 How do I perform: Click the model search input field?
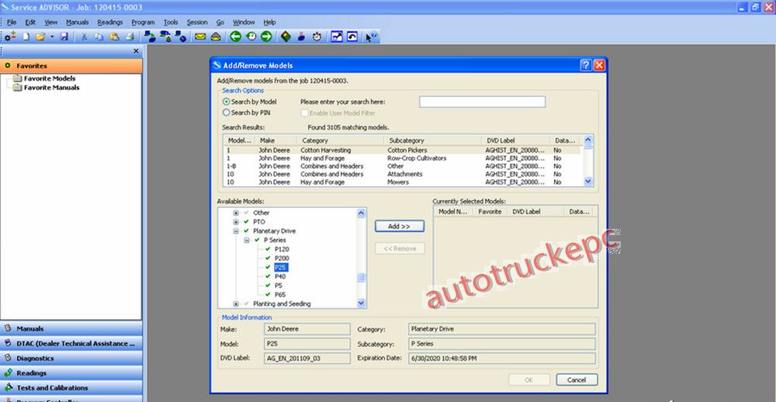pos(482,102)
